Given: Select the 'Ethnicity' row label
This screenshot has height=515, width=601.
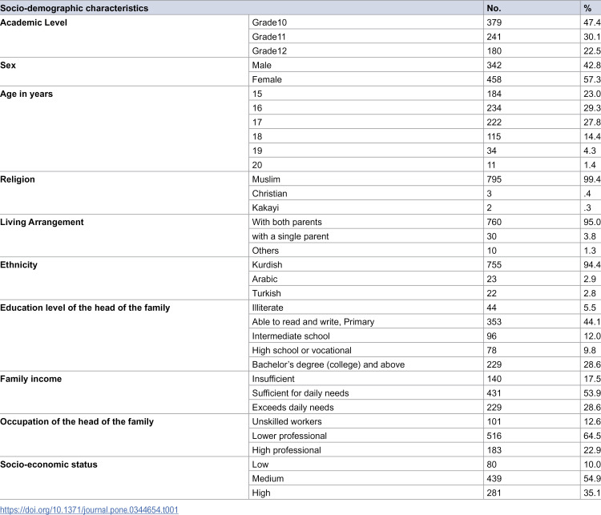Looking at the screenshot, I should [x=18, y=265].
